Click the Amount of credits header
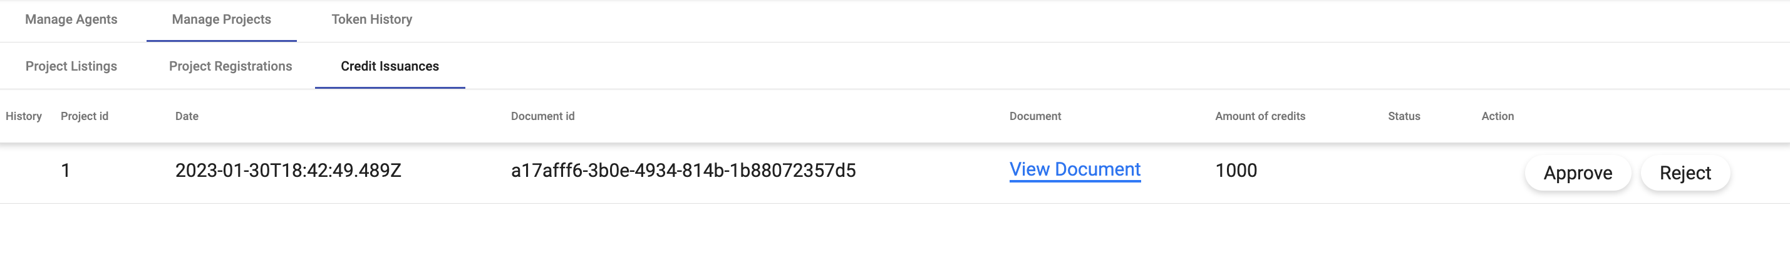The height and width of the screenshot is (275, 1790). click(x=1259, y=116)
